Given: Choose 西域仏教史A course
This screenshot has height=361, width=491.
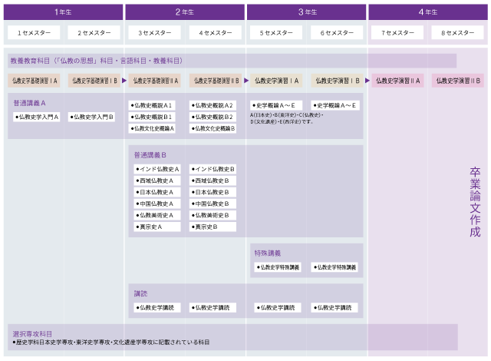Looking at the screenshot, I should pyautogui.click(x=157, y=180).
